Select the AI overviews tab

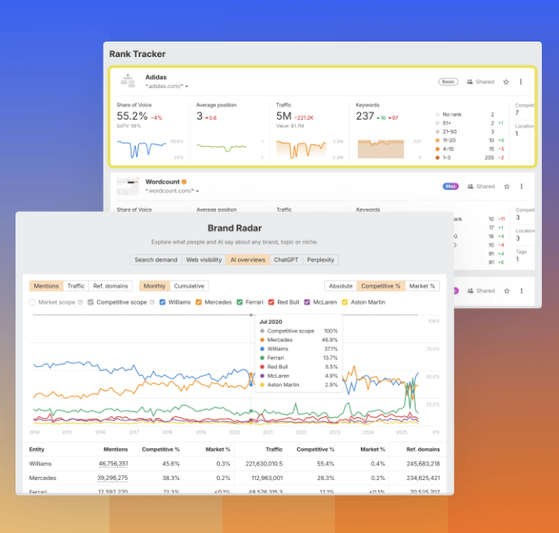pos(248,259)
